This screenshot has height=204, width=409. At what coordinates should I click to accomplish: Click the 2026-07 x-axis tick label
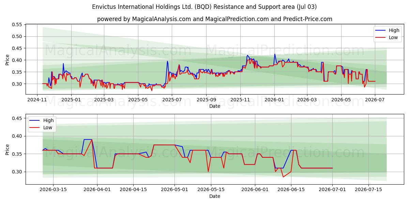coord(375,100)
